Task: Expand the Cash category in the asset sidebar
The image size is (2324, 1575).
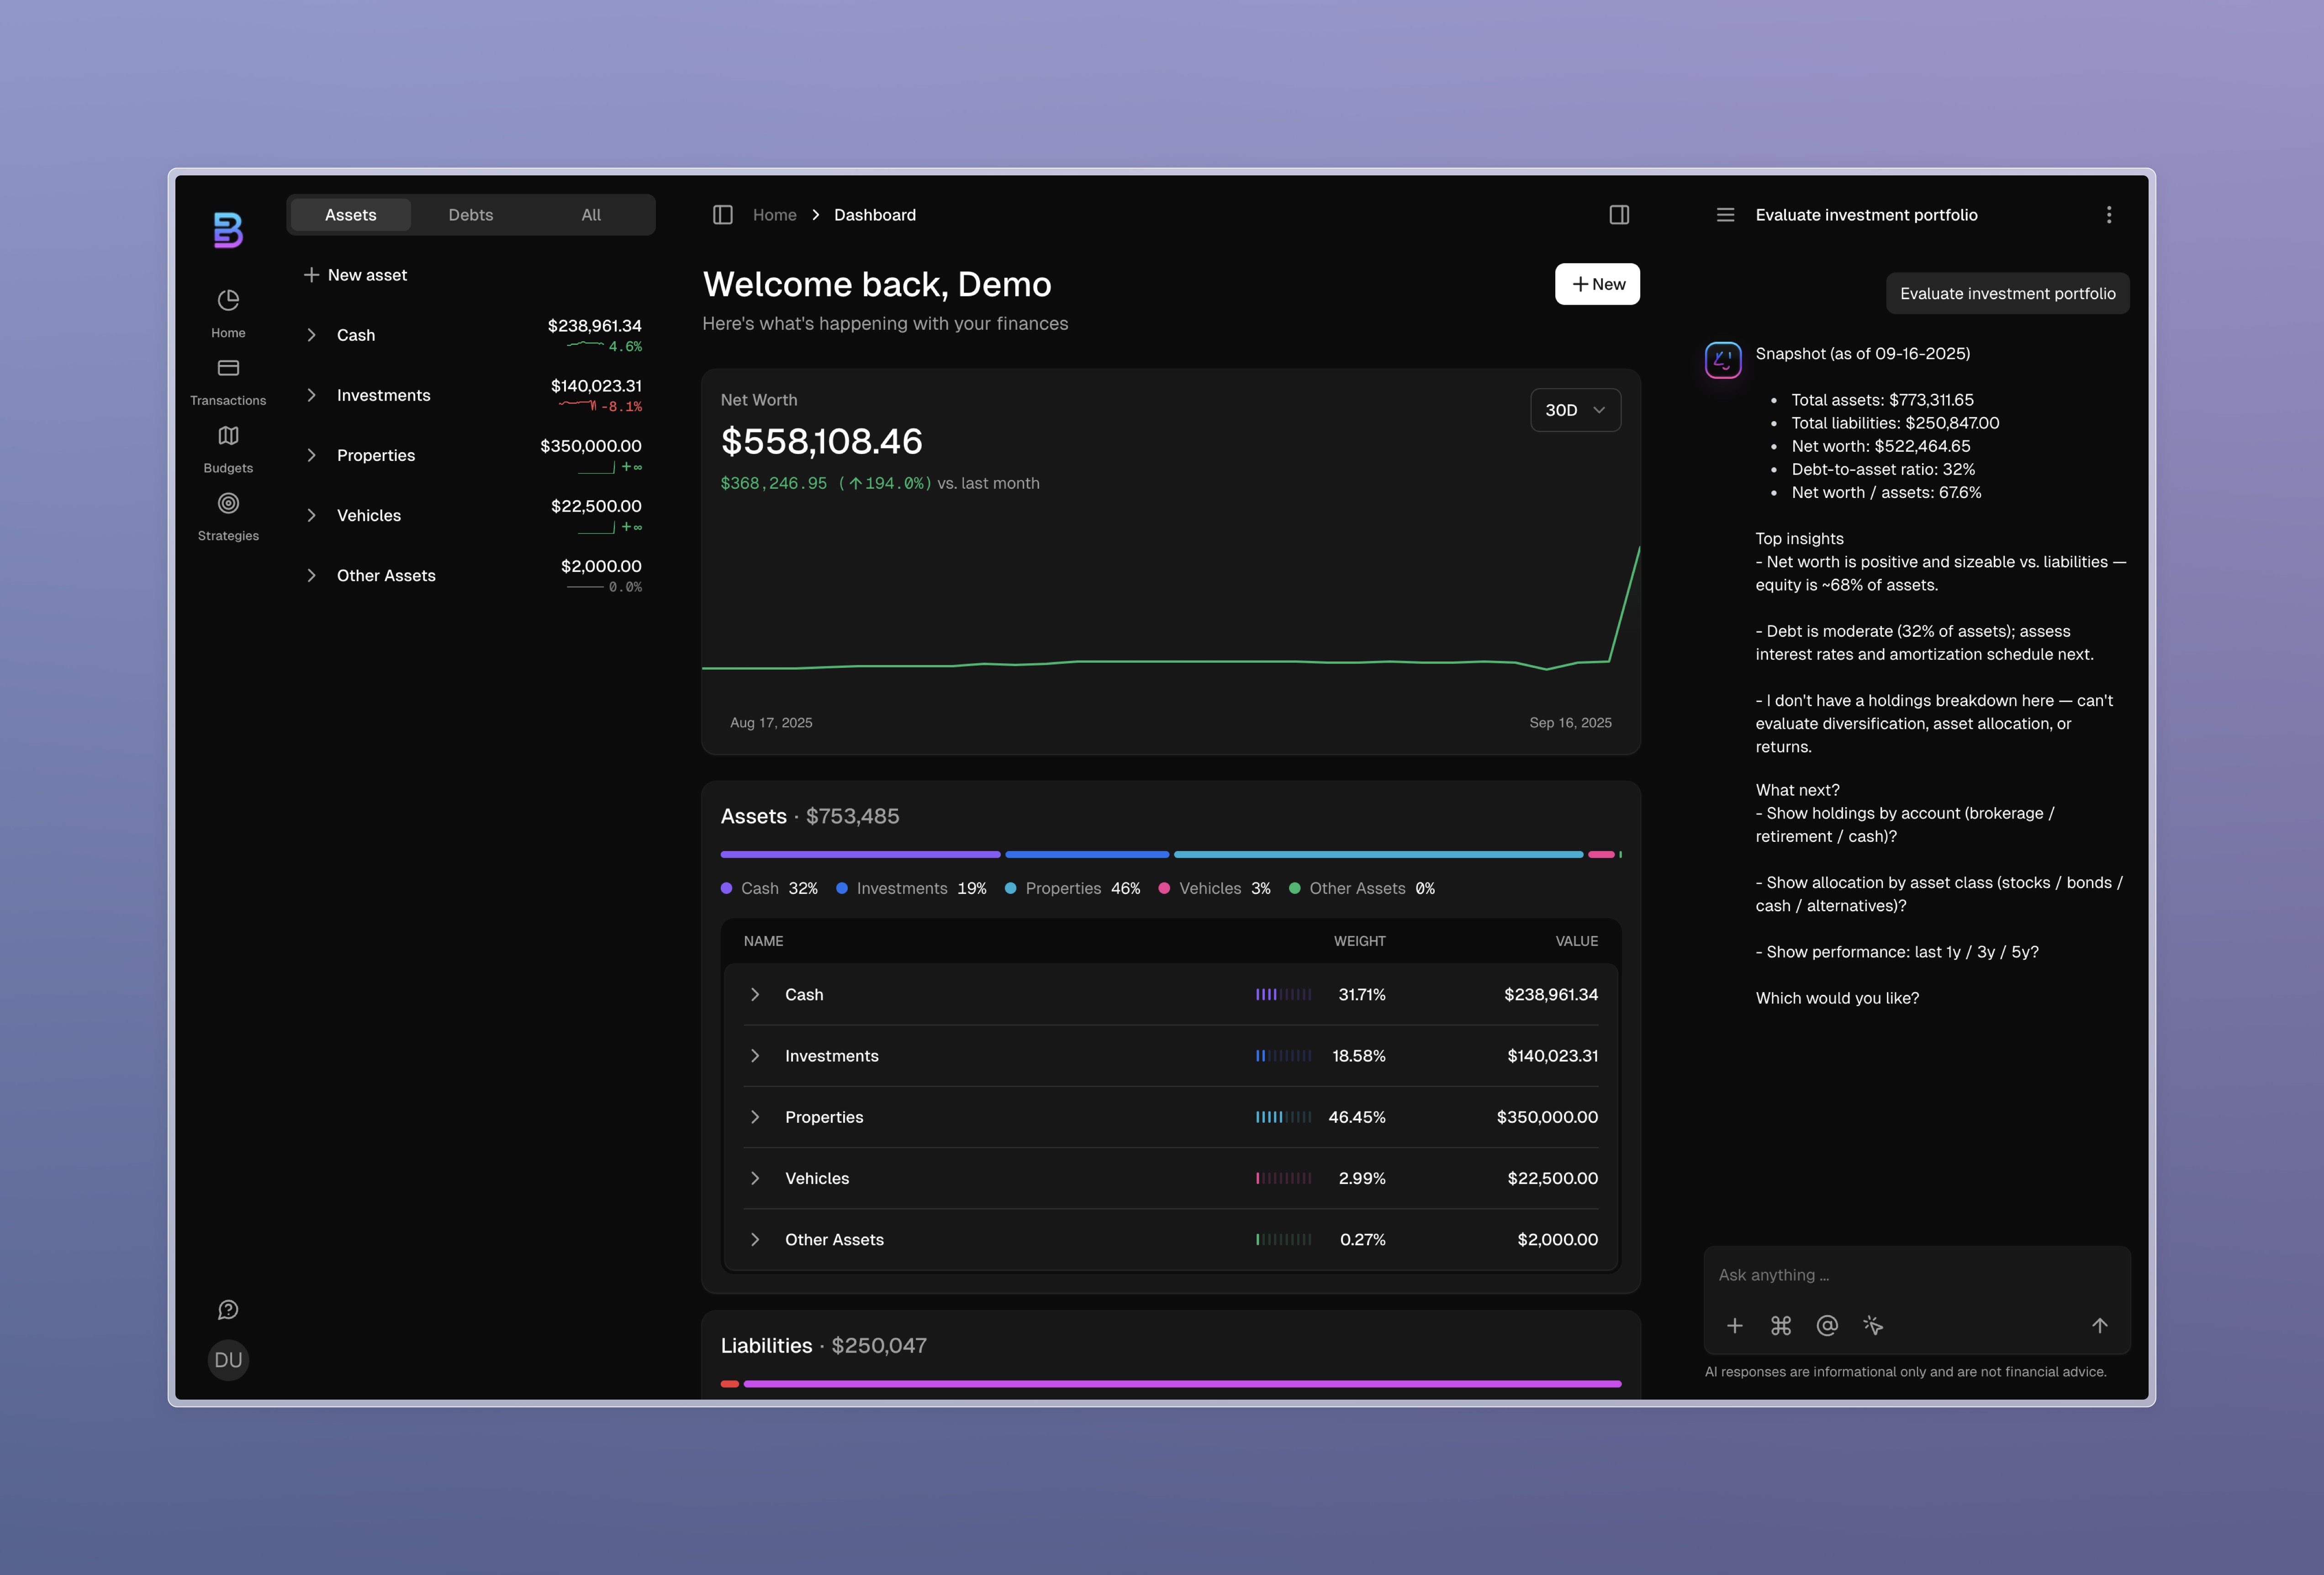Action: coord(312,334)
